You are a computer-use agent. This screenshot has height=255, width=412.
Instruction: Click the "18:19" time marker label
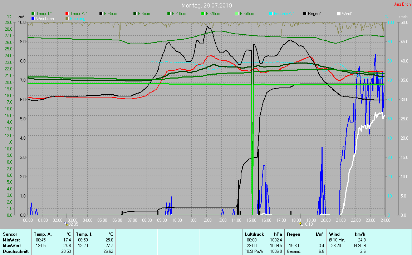[308, 224]
